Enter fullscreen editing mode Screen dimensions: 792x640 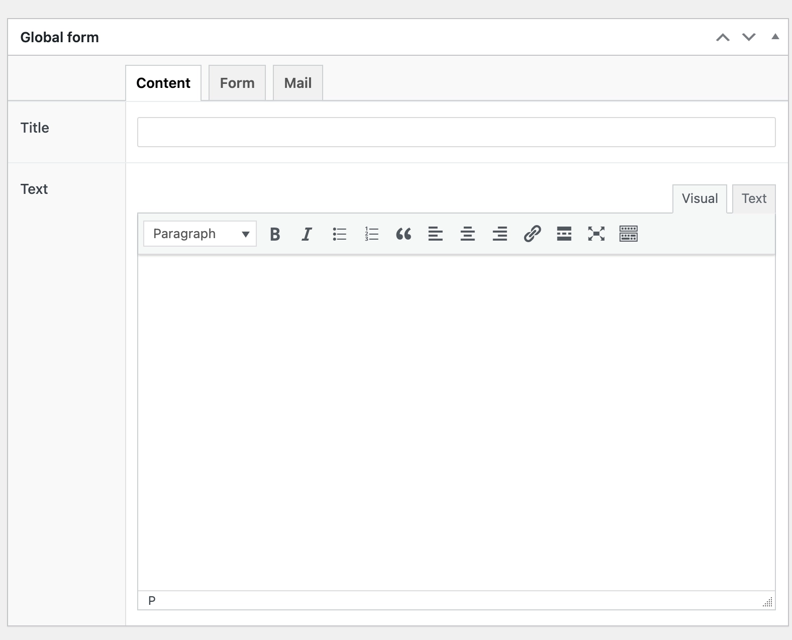(596, 234)
